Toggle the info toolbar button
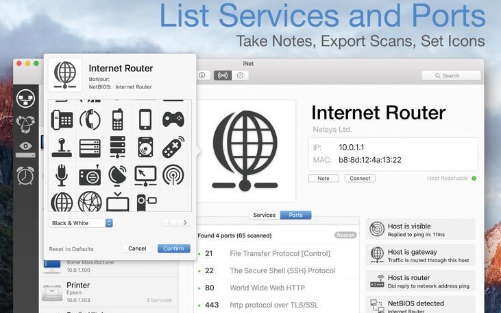501x313 pixels. point(202,76)
